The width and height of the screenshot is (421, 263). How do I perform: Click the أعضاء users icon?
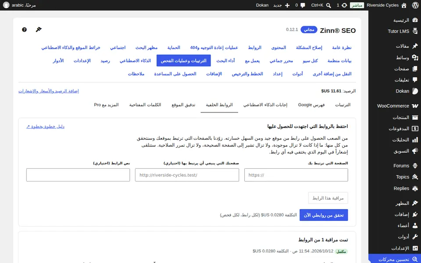[415, 225]
